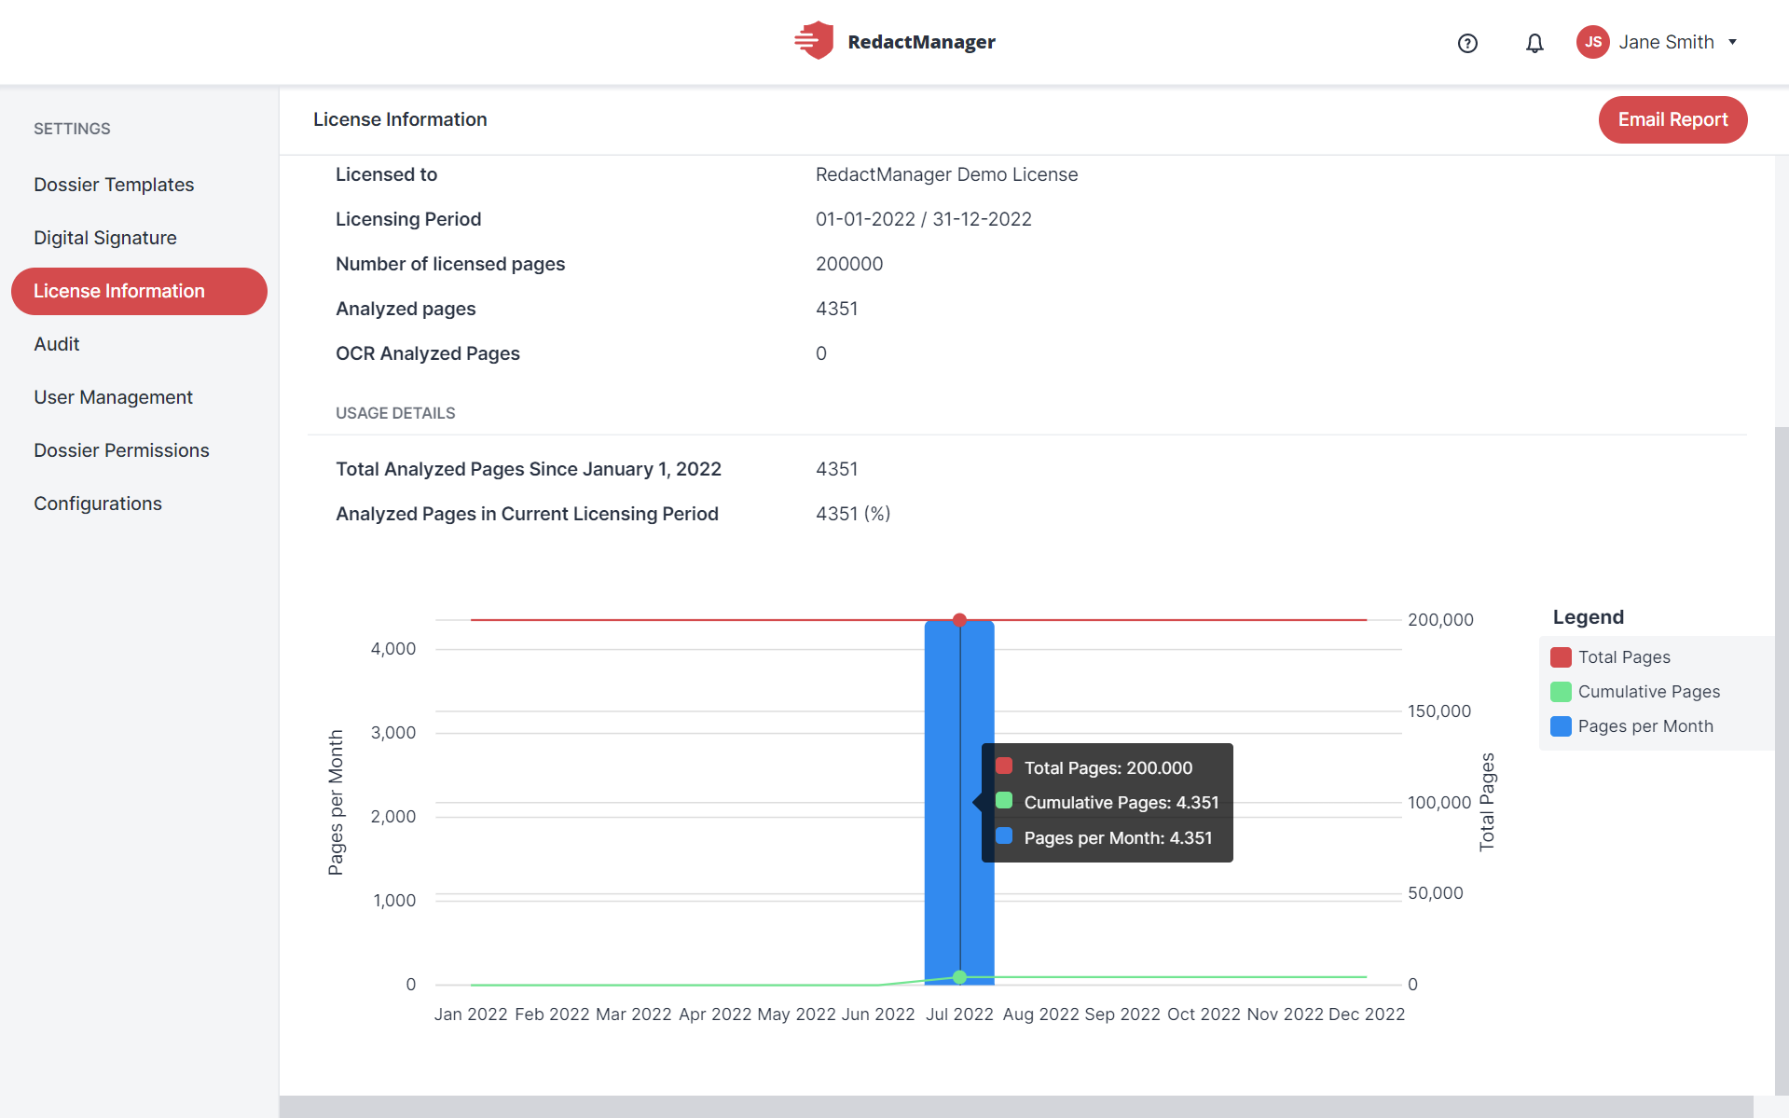Click the '01-01-2022 / 31-12-2022' period value
The height and width of the screenshot is (1118, 1789).
[x=923, y=219]
